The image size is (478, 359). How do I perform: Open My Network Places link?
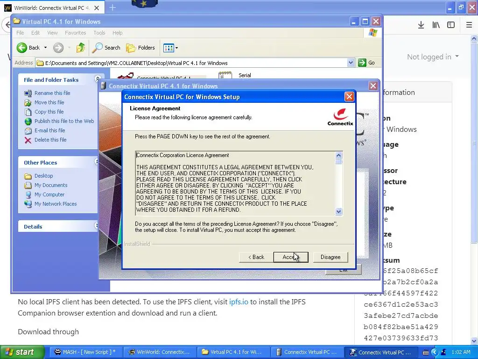(56, 204)
